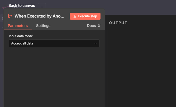Viewport: 176px width, 107px height.
Task: Expand the Input data mode chevron arrow
Action: (96, 43)
